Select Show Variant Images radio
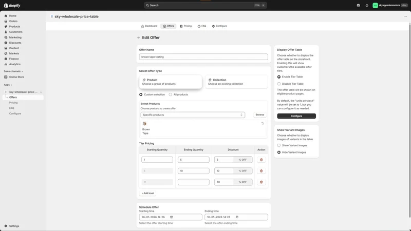This screenshot has height=231, width=411. [279, 145]
